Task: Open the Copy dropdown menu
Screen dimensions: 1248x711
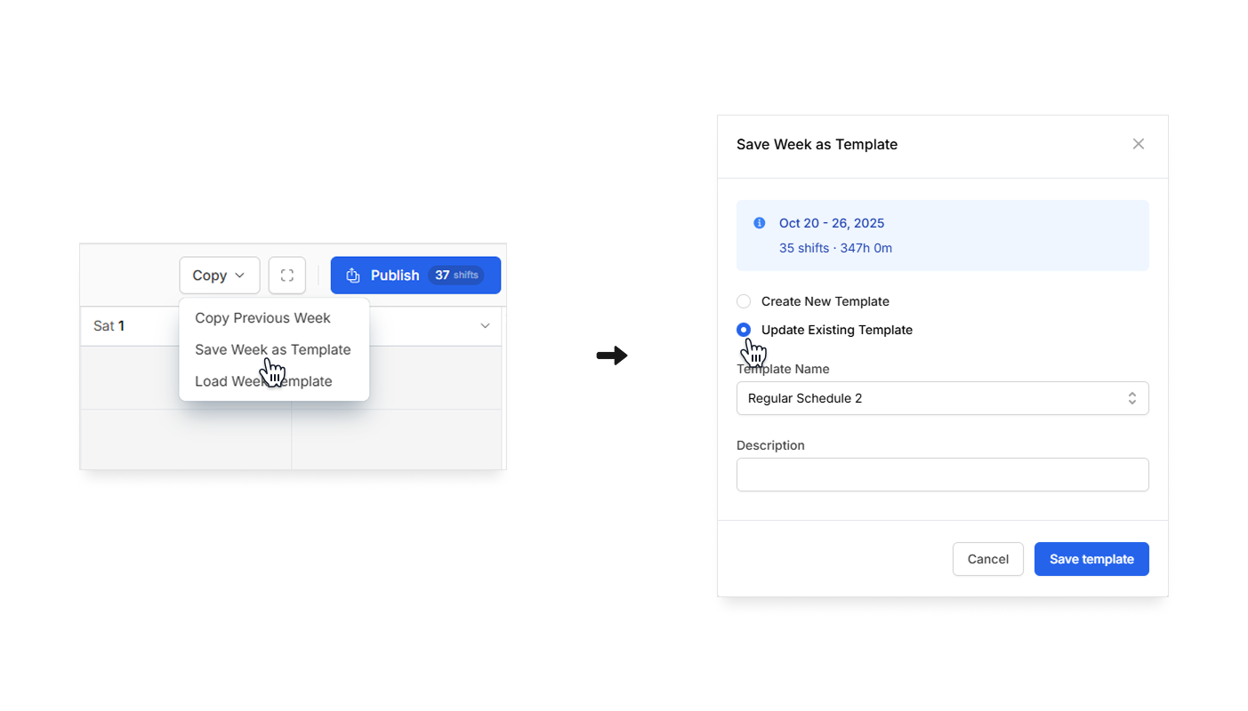Action: 219,276
